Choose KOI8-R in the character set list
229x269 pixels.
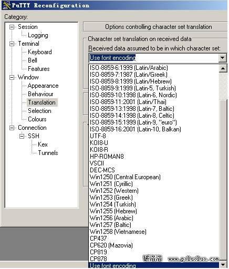coord(99,150)
